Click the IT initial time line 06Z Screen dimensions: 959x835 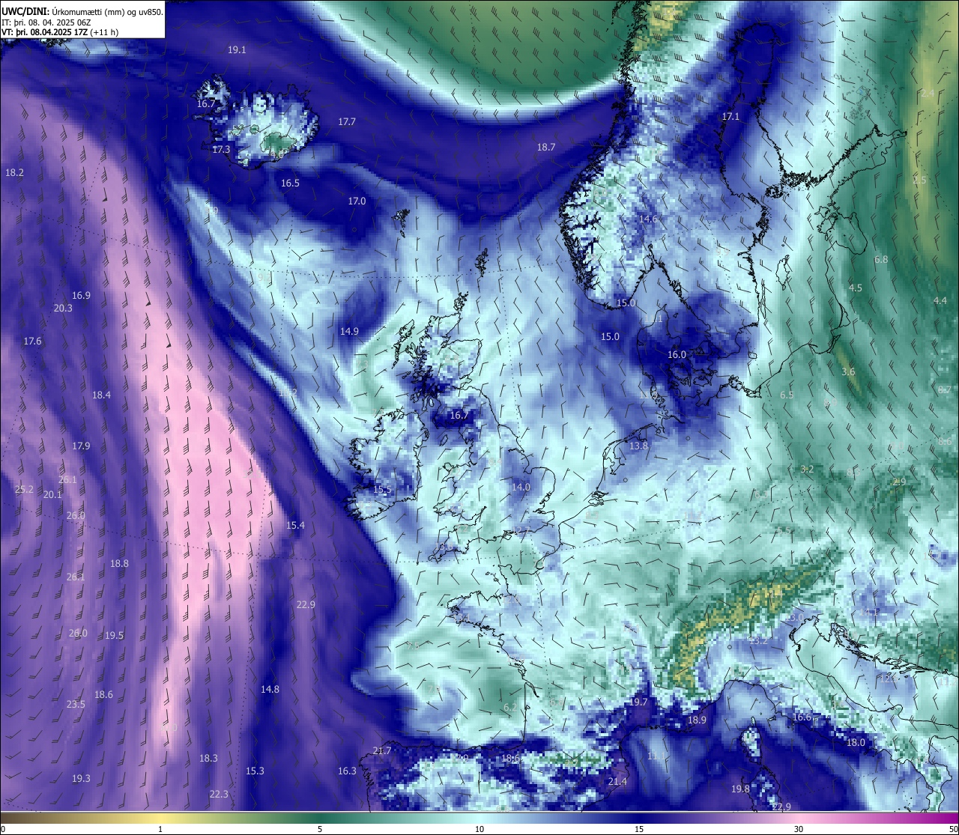coord(46,22)
